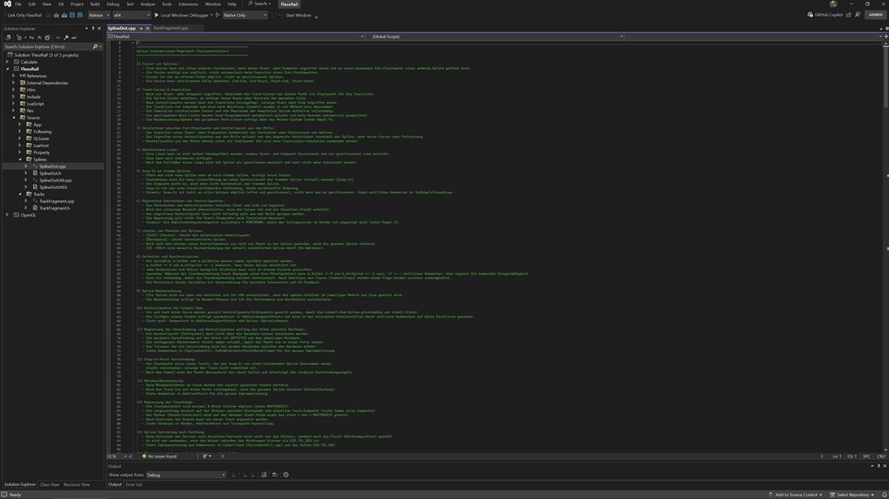Click the No issues found green check icon
The image size is (889, 499).
coord(144,456)
